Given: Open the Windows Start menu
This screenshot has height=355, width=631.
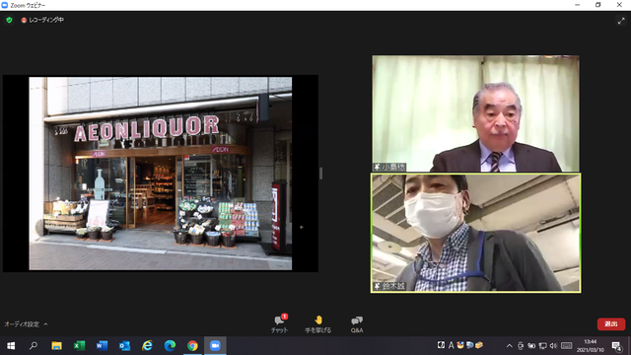Looking at the screenshot, I should [x=11, y=346].
